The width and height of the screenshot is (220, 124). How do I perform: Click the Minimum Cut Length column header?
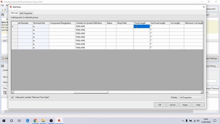[x=194, y=23]
